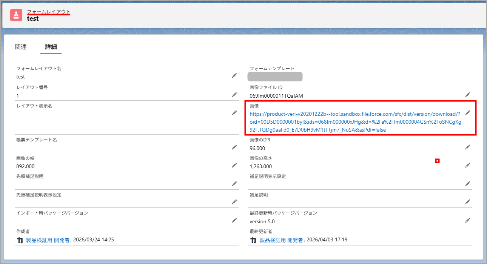Edit the 画像ファイル ID field pencil
The width and height of the screenshot is (487, 264).
click(468, 95)
